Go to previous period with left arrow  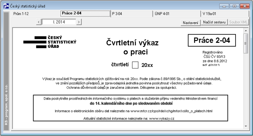click(39, 22)
